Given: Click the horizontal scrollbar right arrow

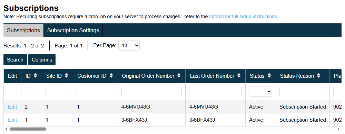Looking at the screenshot, I should pyautogui.click(x=339, y=129).
